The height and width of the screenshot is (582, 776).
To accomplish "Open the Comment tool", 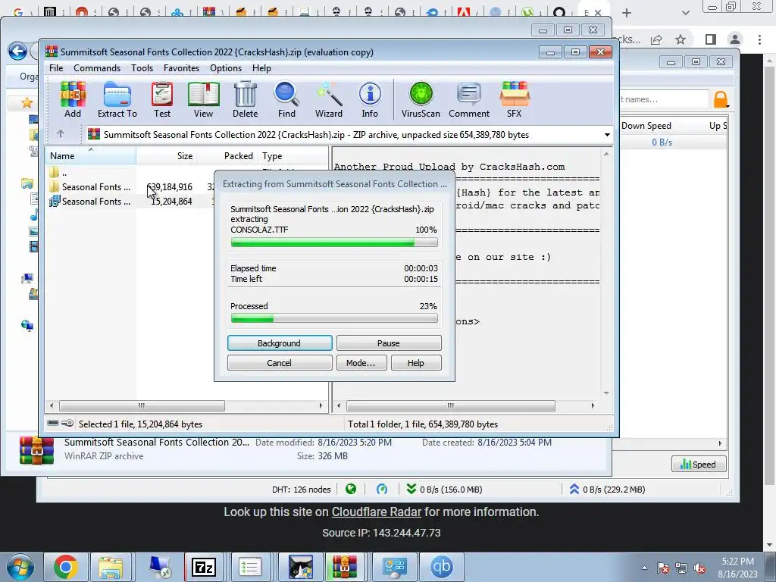I will [x=469, y=99].
